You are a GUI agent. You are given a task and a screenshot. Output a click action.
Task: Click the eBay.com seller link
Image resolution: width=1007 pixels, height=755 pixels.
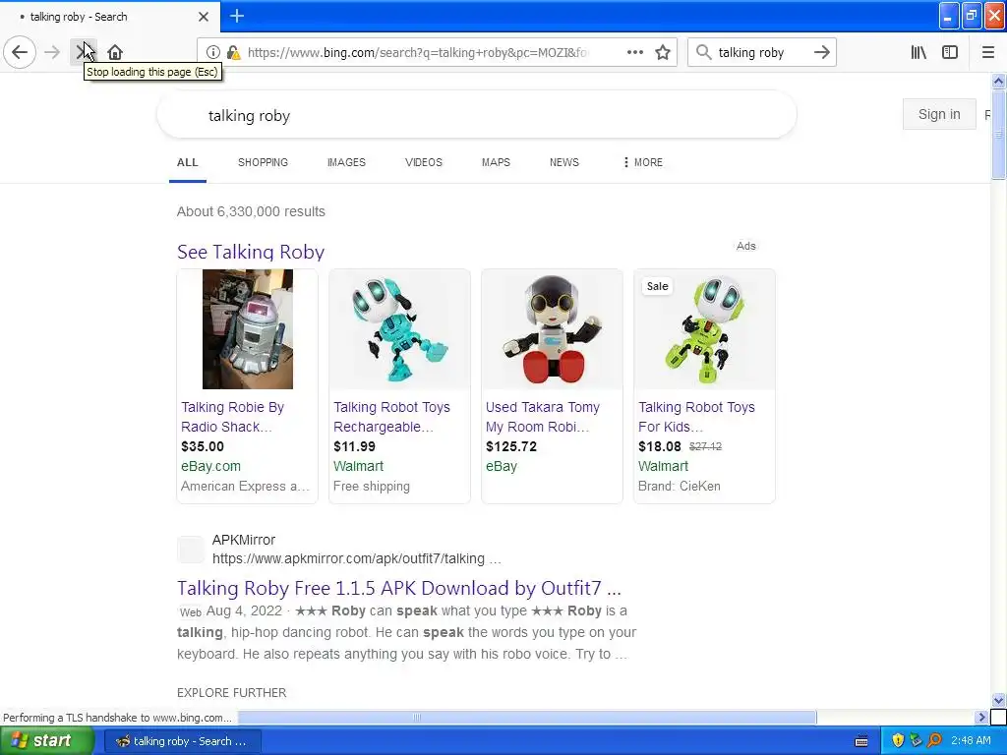(210, 466)
